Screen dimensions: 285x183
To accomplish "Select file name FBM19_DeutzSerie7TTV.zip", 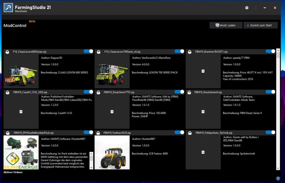I will [119, 92].
